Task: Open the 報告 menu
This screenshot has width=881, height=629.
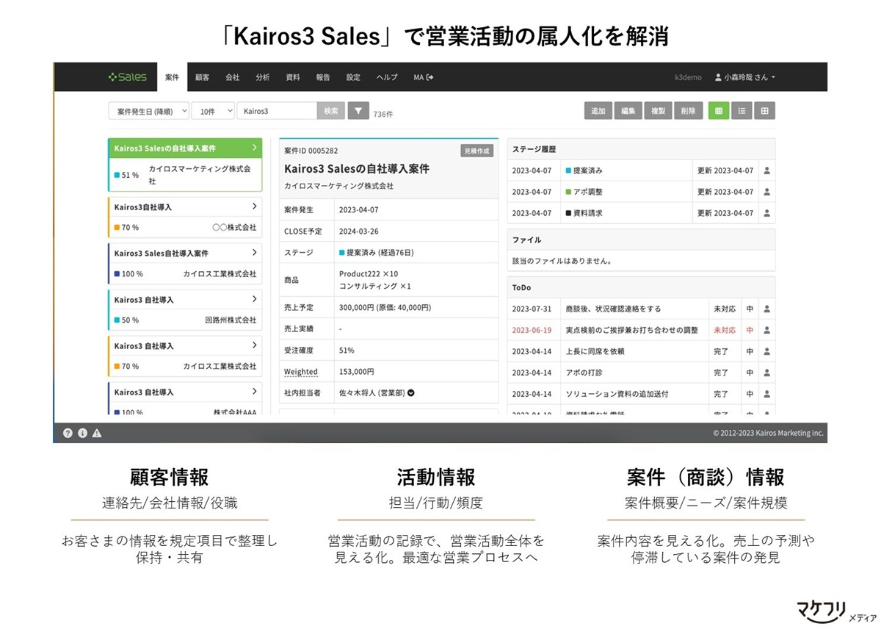Action: (x=323, y=77)
